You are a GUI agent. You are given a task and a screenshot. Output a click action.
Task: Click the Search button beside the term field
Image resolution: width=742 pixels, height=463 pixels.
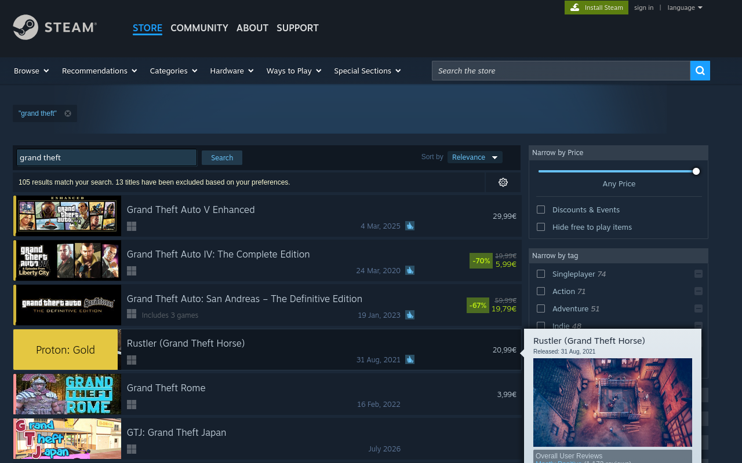click(x=222, y=157)
